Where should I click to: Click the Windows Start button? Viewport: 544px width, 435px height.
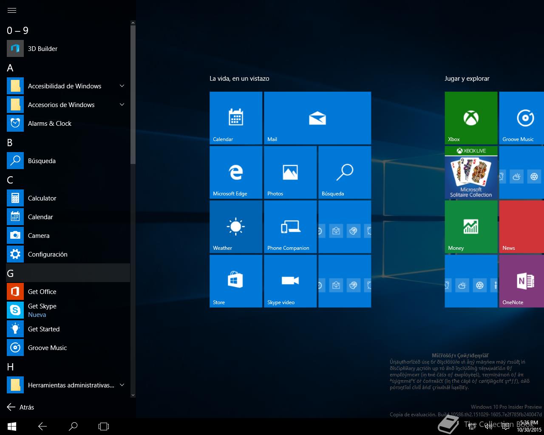pyautogui.click(x=12, y=426)
